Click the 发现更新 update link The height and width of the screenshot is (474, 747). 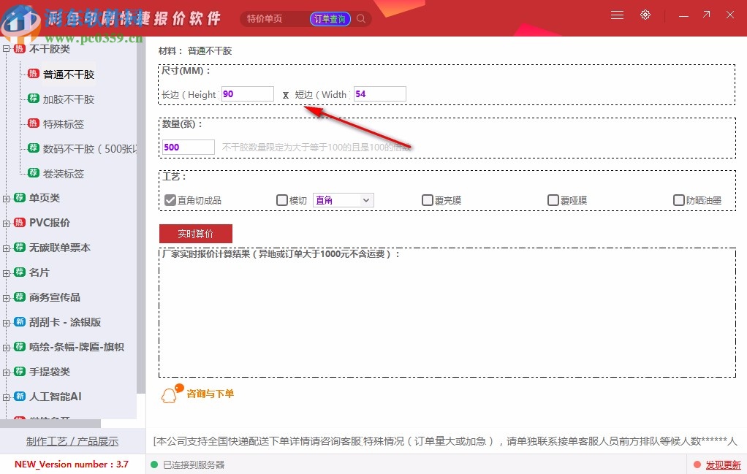(724, 465)
